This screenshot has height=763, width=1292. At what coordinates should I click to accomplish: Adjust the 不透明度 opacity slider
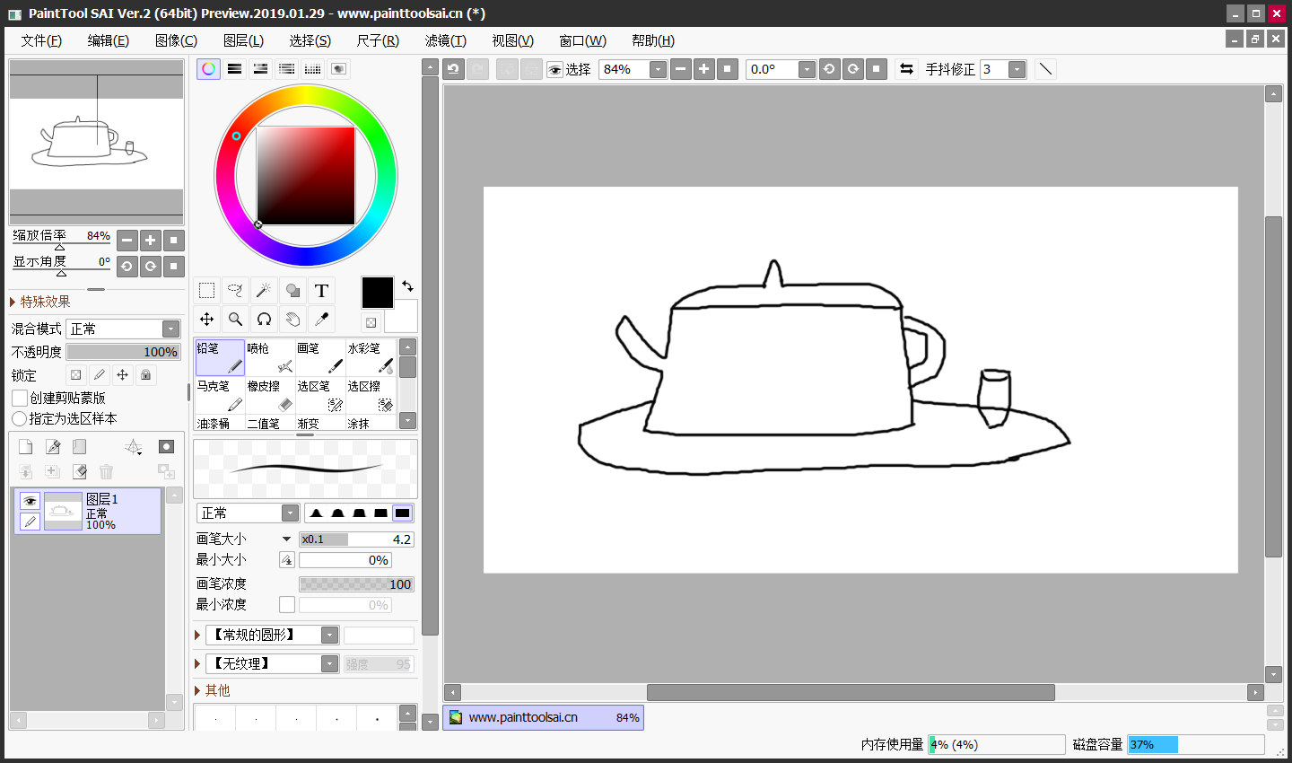click(124, 352)
